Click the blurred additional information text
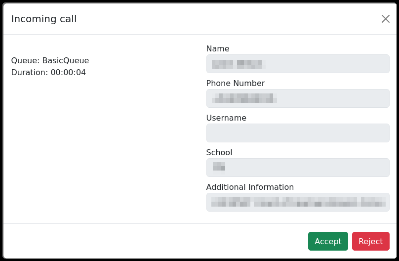Viewport: 399px width, 261px height. click(x=298, y=201)
